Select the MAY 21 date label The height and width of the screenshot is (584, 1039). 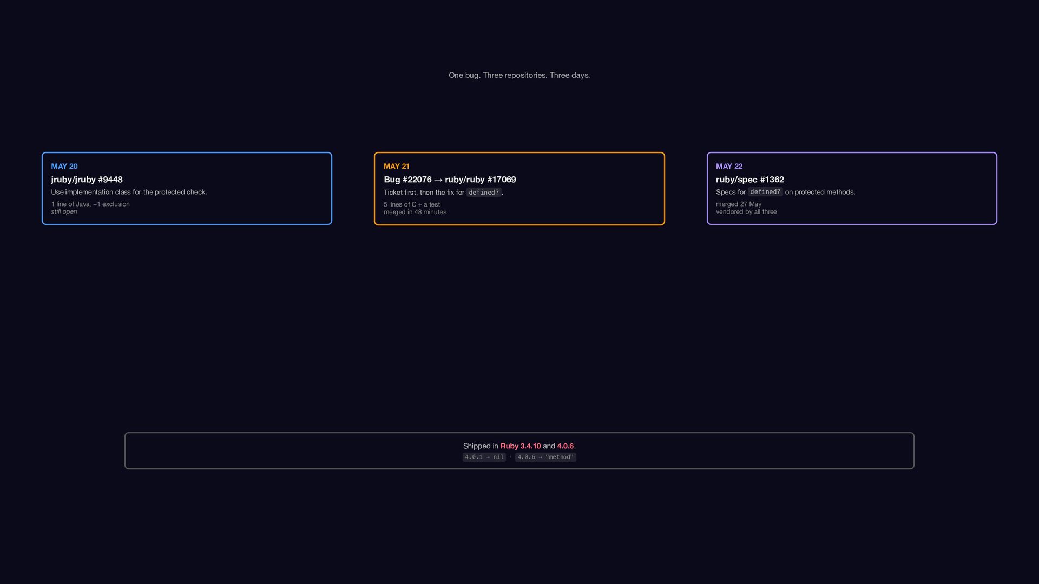[397, 166]
